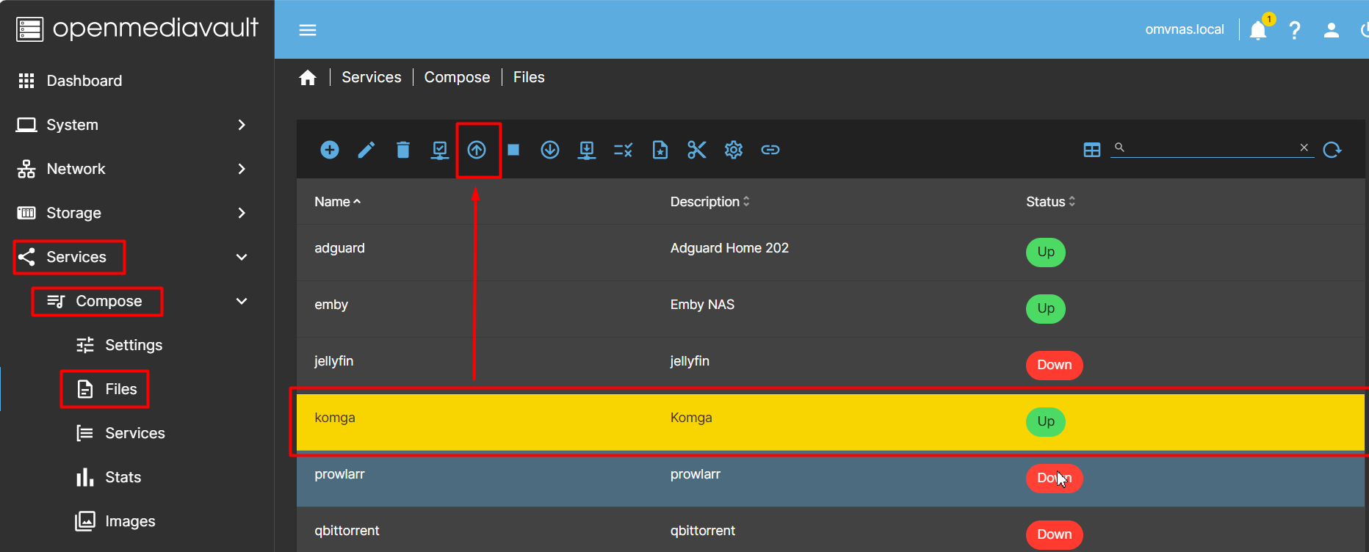Click the starred document icon

pos(660,150)
